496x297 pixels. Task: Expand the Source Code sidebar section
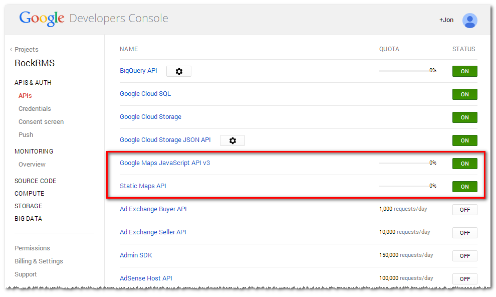[35, 181]
